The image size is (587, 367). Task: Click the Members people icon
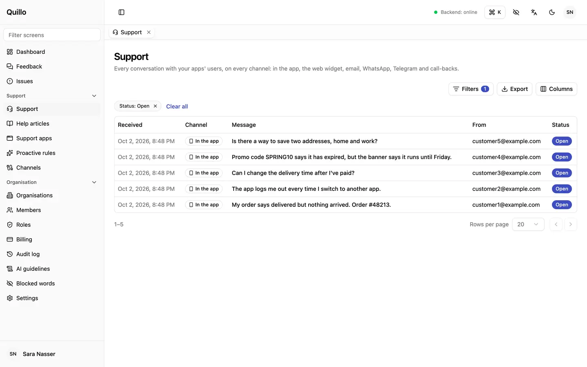(x=10, y=210)
